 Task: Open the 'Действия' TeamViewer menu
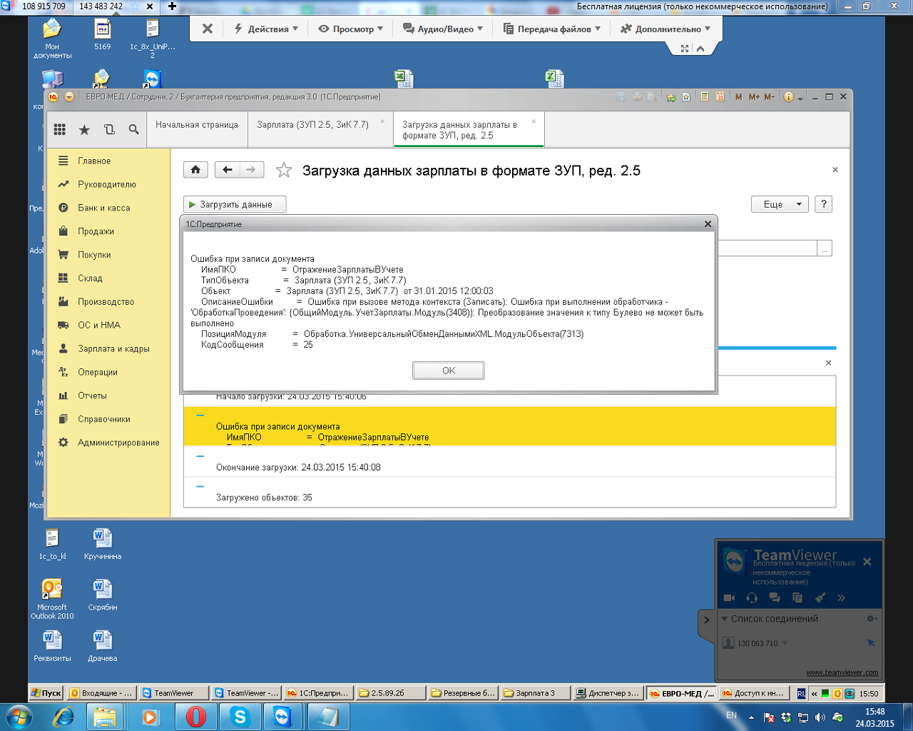tap(266, 29)
